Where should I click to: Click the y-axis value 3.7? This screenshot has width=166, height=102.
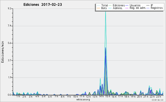pyautogui.click(x=9, y=60)
